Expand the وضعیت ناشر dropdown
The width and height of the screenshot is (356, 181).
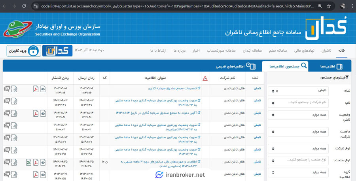(x=298, y=115)
